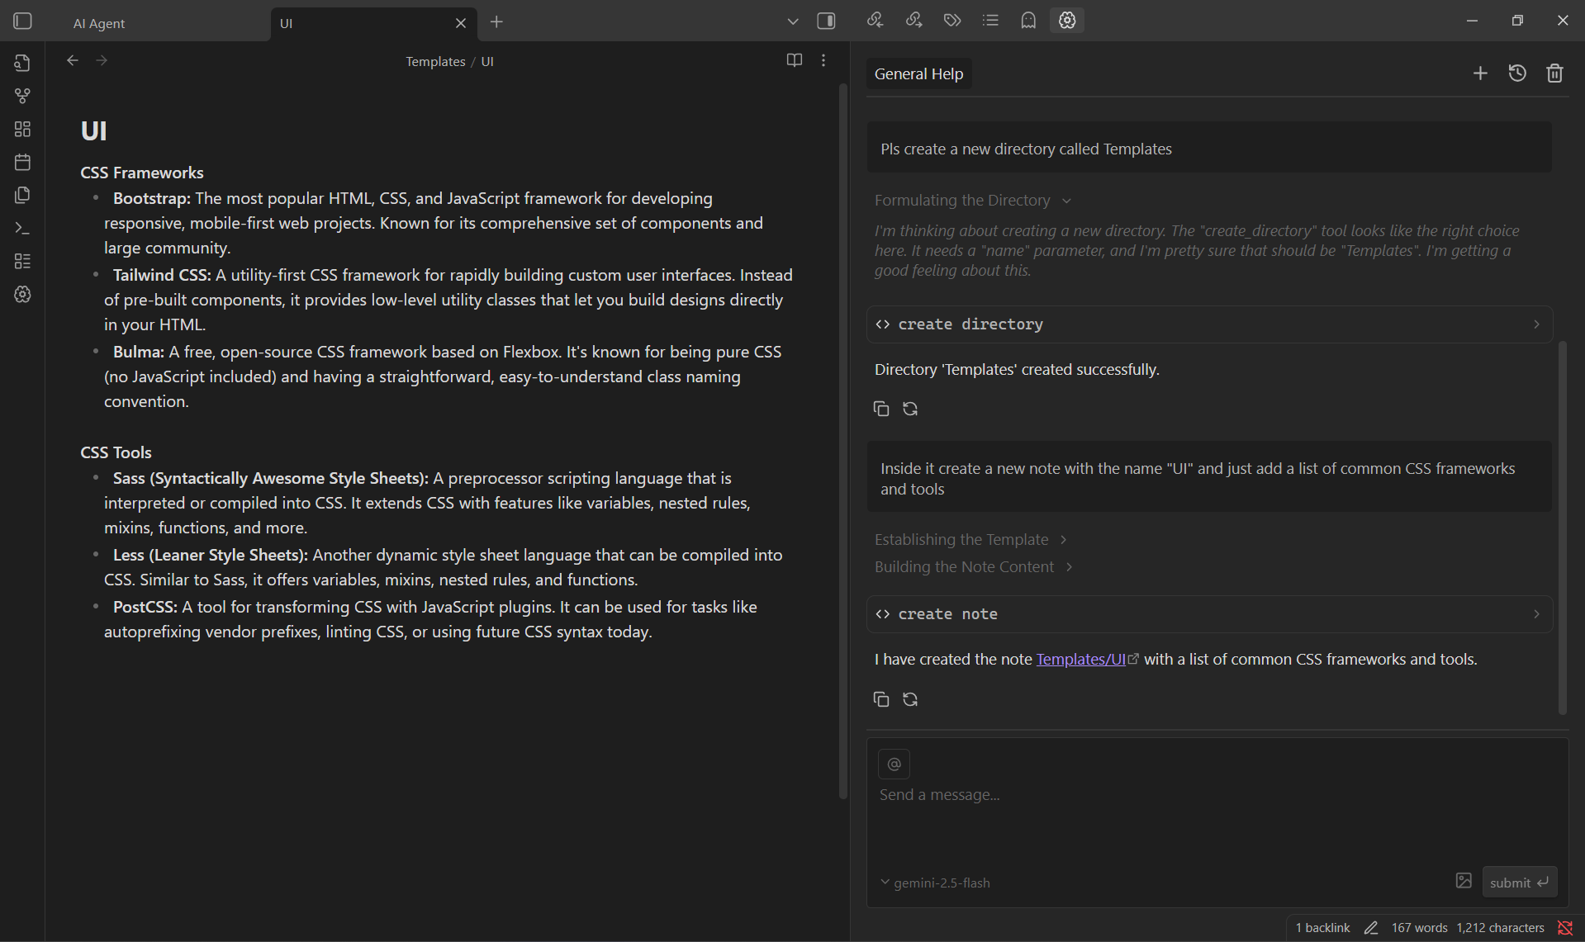Open the Templates/UI note link
1585x942 pixels.
1082,659
